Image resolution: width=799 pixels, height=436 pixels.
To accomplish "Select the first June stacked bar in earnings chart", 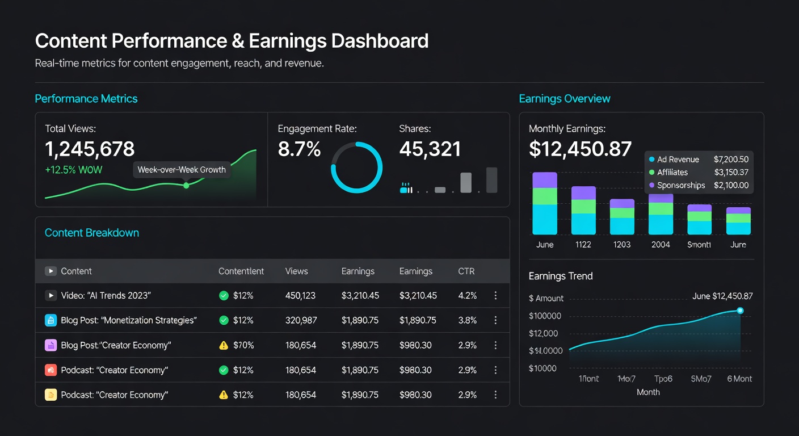I will click(545, 203).
